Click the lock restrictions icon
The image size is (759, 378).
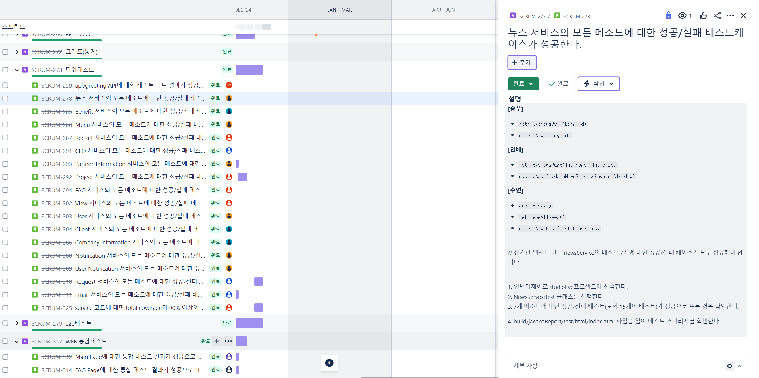pos(668,15)
